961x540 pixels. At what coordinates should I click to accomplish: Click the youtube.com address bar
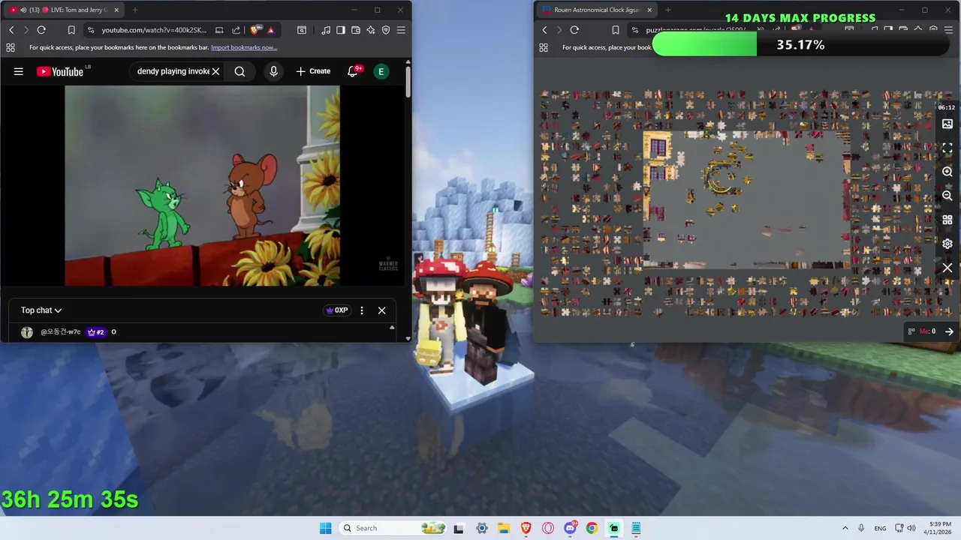pyautogui.click(x=154, y=30)
